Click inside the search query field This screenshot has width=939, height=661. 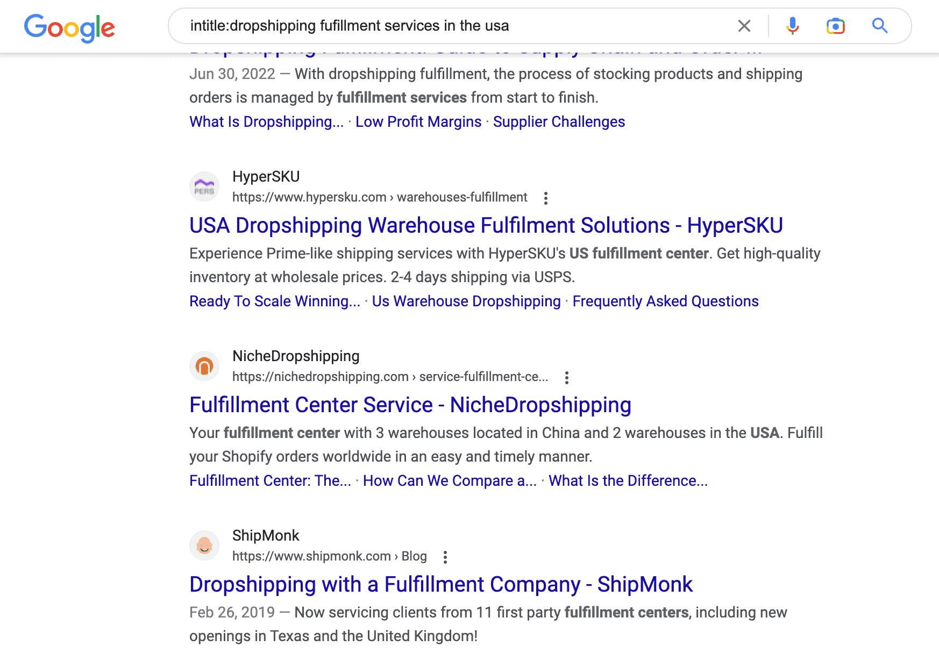click(x=376, y=25)
